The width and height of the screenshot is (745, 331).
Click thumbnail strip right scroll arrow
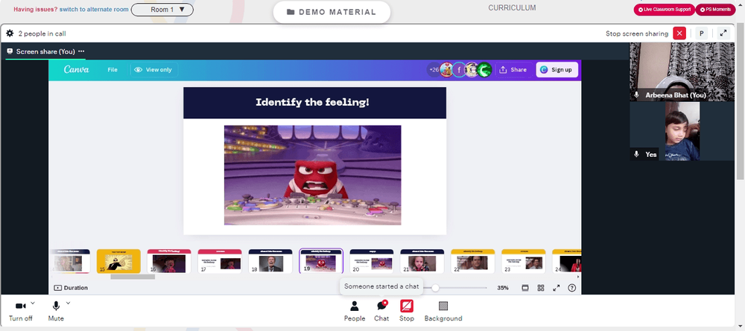[x=578, y=277]
